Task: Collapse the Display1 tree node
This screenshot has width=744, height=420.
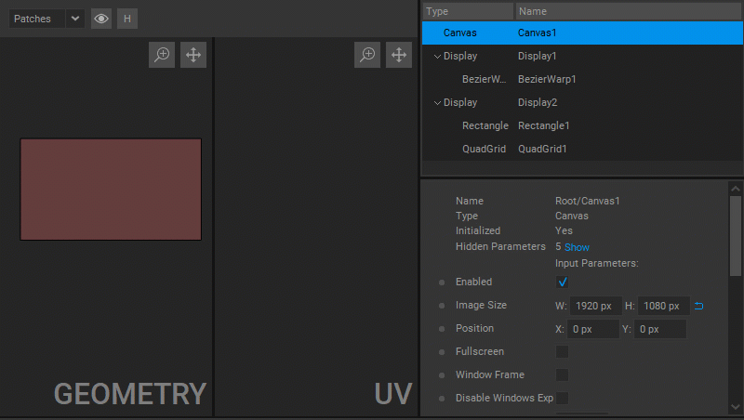Action: point(437,57)
